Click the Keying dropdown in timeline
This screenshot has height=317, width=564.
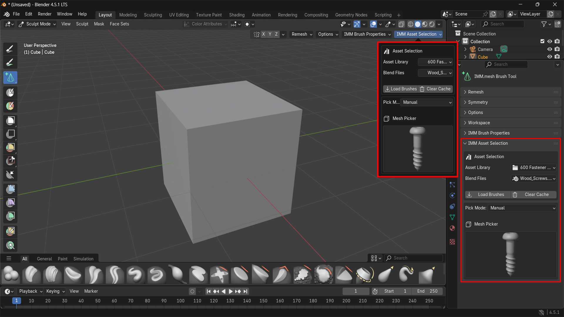coord(55,291)
